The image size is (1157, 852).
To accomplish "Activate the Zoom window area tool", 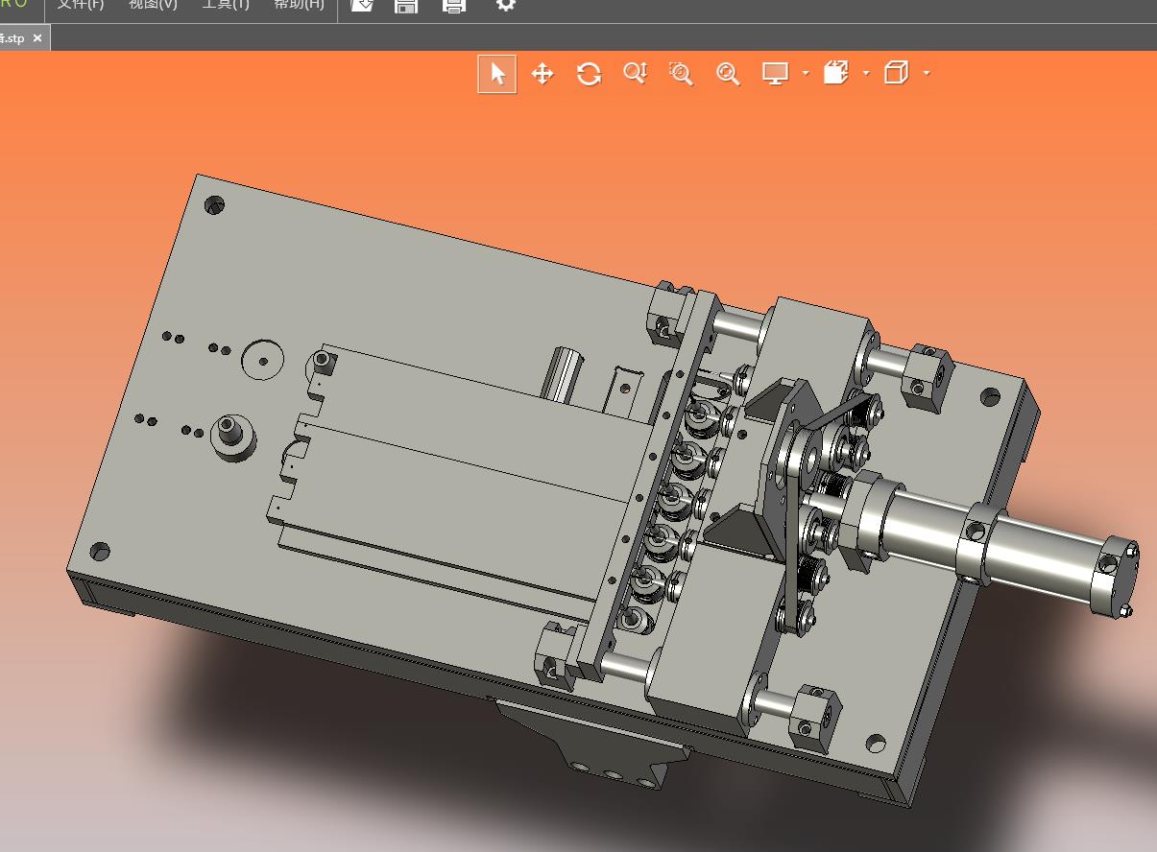I will (682, 74).
